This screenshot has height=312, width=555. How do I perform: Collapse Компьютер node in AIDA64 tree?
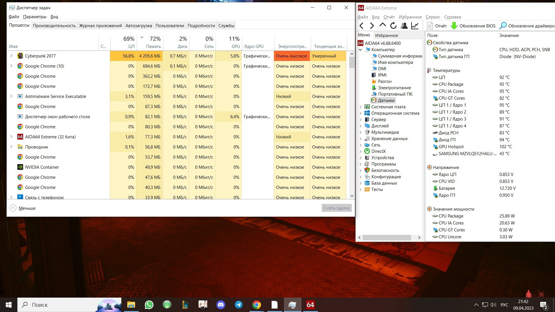(360, 50)
